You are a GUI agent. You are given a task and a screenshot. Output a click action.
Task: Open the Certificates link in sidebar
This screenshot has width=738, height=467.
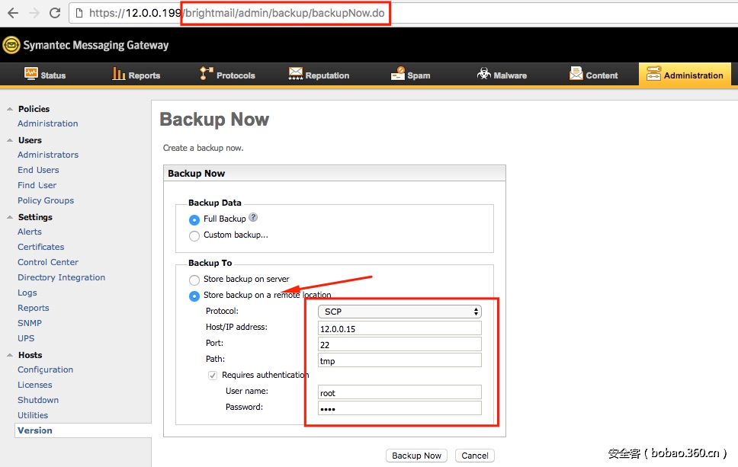click(41, 247)
